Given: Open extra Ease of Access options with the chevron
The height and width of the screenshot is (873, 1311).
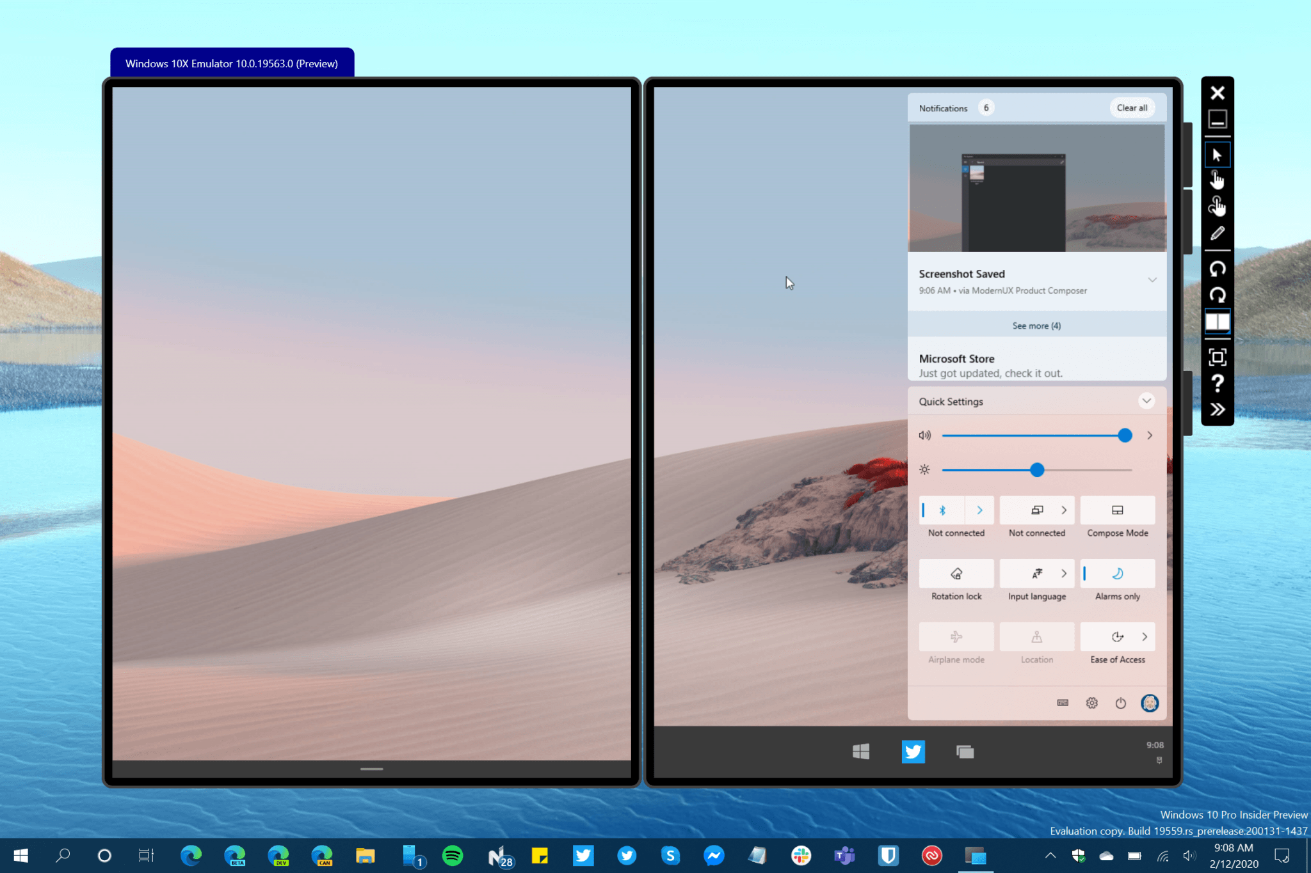Looking at the screenshot, I should coord(1145,637).
